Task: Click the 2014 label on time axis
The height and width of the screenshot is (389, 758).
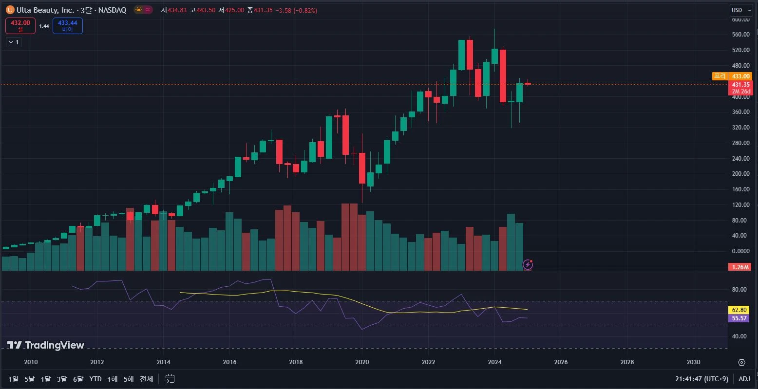Action: pyautogui.click(x=163, y=362)
